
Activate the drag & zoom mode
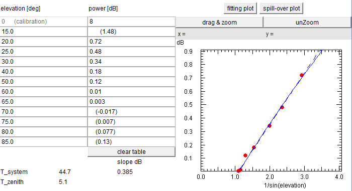point(219,23)
